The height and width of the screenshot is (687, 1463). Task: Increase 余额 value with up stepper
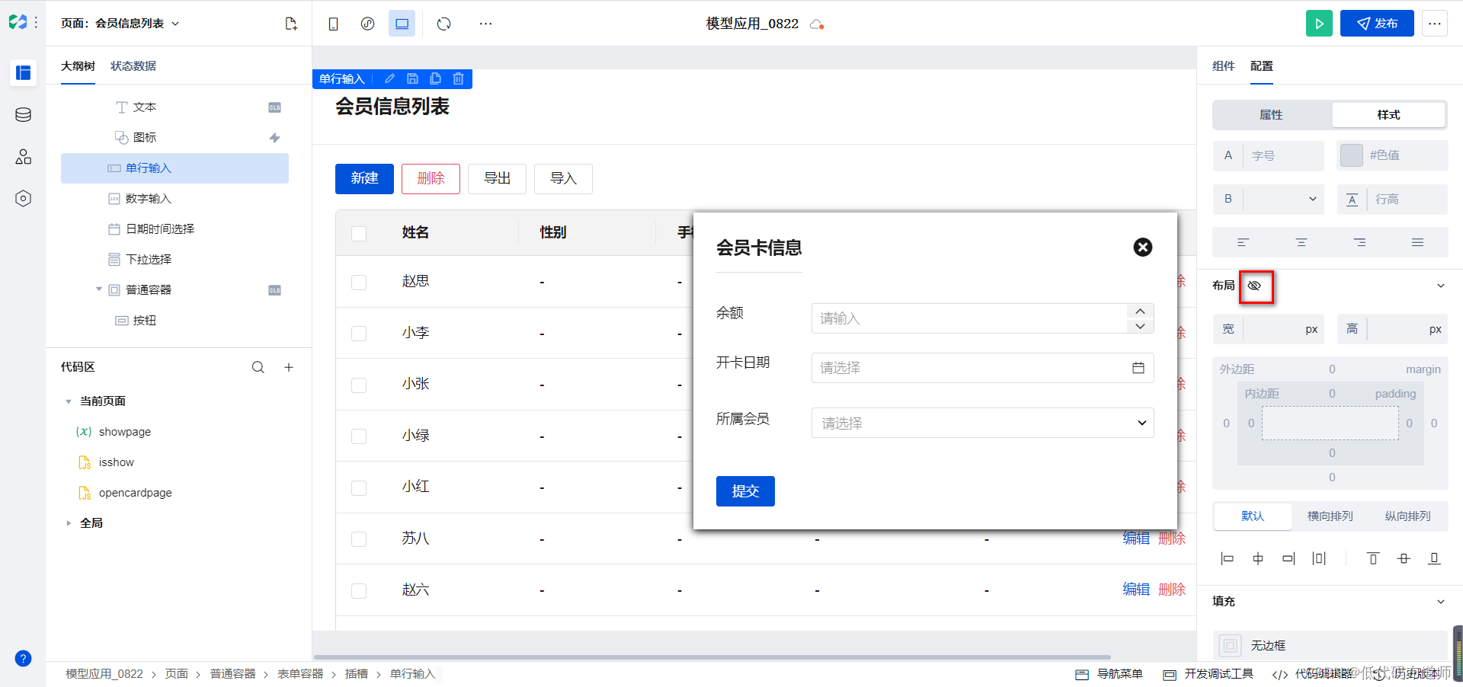coord(1140,311)
